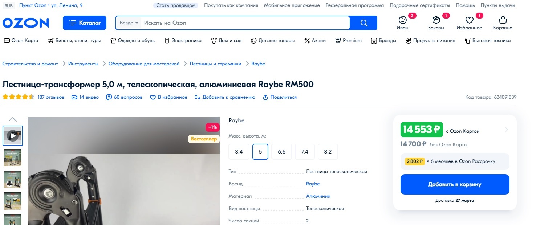Open Детские товары category
Viewport: 536px width, 225px height.
[273, 41]
